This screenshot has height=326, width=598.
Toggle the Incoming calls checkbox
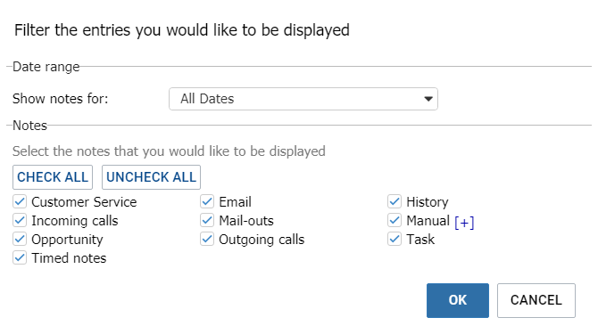click(20, 220)
